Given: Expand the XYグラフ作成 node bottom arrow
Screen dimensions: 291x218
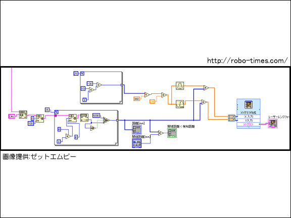Looking at the screenshot, I should 249,127.
